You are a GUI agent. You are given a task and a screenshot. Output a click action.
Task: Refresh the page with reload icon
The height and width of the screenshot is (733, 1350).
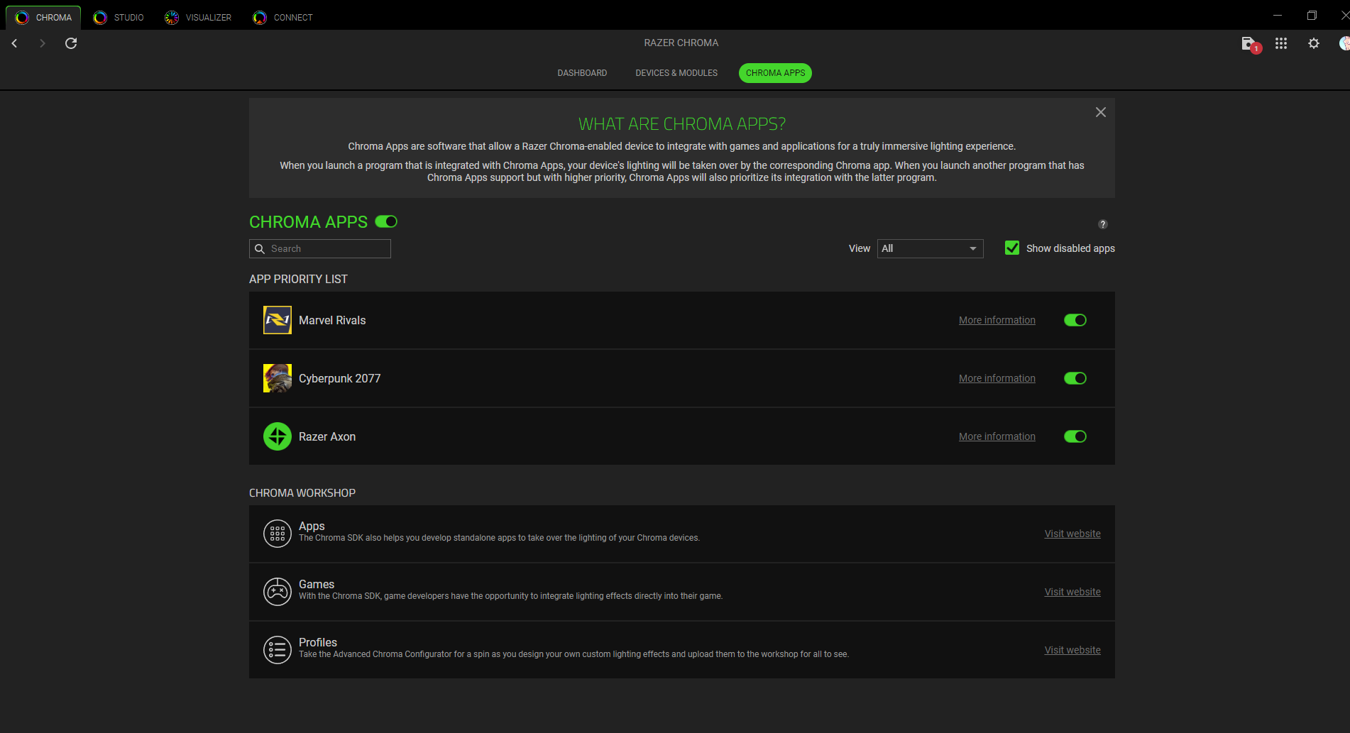(71, 43)
